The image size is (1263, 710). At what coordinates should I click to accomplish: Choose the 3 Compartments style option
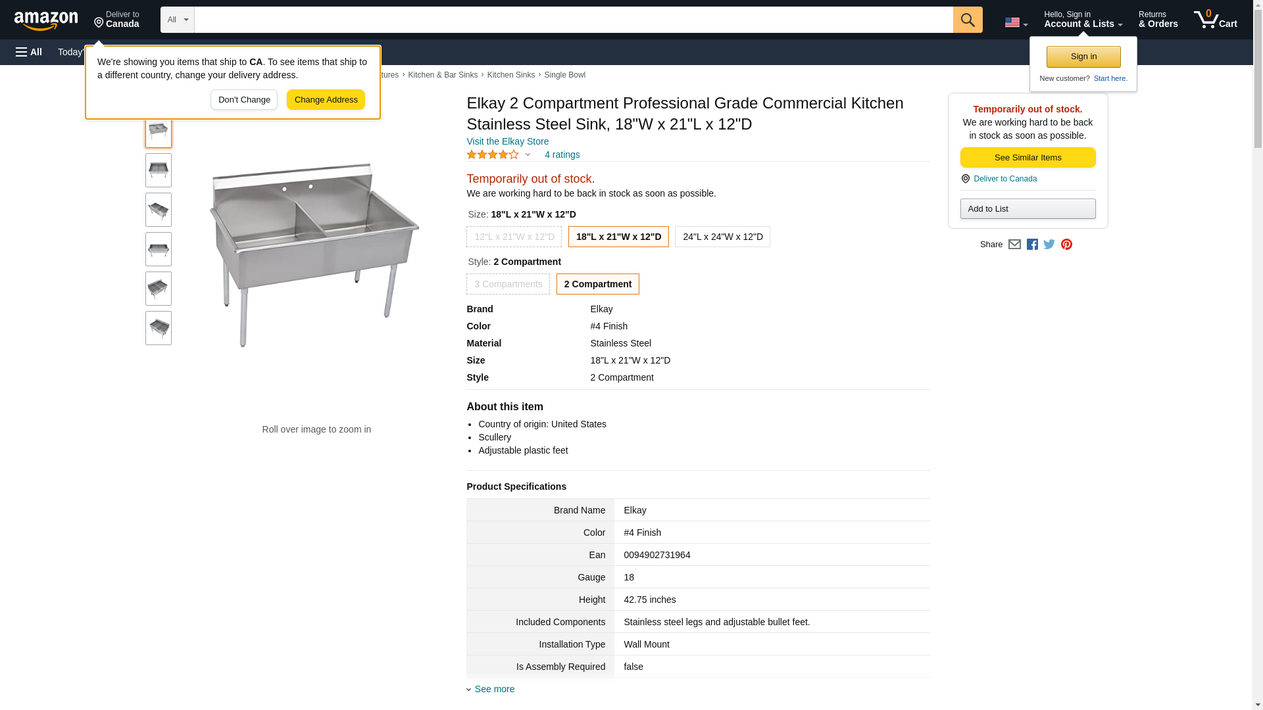(508, 284)
